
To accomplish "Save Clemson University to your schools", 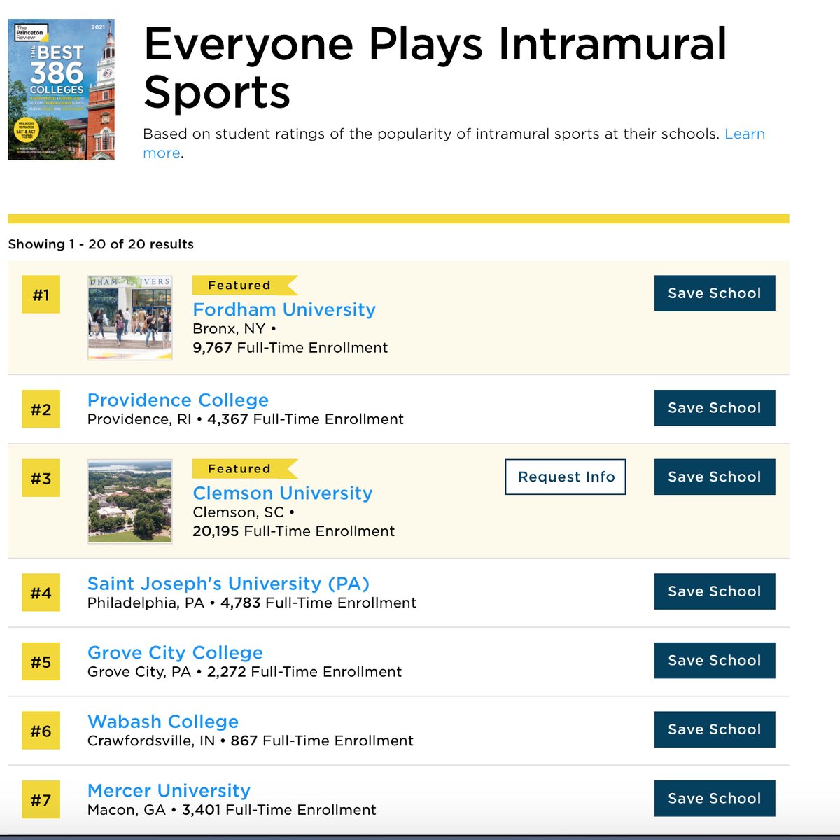I will [x=715, y=477].
